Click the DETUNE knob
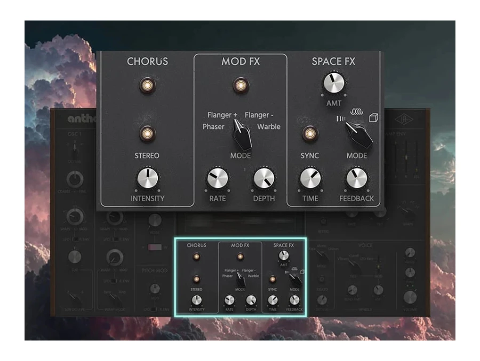The height and width of the screenshot is (361, 480). 322,300
